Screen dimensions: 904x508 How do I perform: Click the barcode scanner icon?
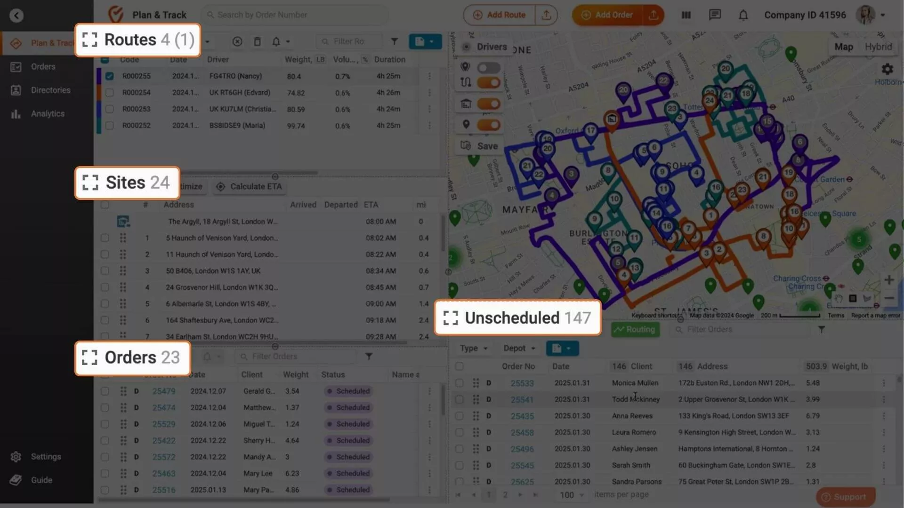point(686,15)
